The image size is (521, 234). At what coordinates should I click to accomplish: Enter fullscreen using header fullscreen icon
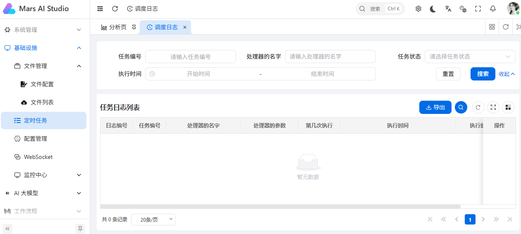tap(478, 9)
